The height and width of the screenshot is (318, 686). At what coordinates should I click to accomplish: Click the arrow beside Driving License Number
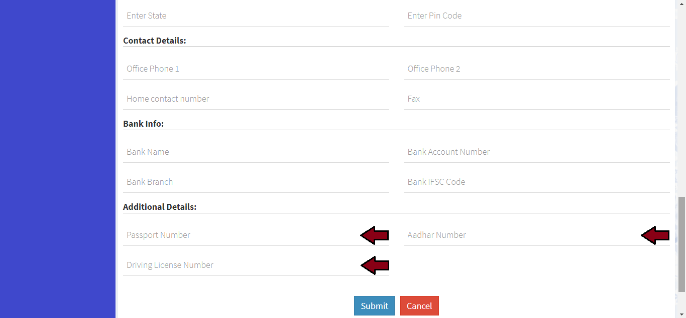pyautogui.click(x=375, y=265)
